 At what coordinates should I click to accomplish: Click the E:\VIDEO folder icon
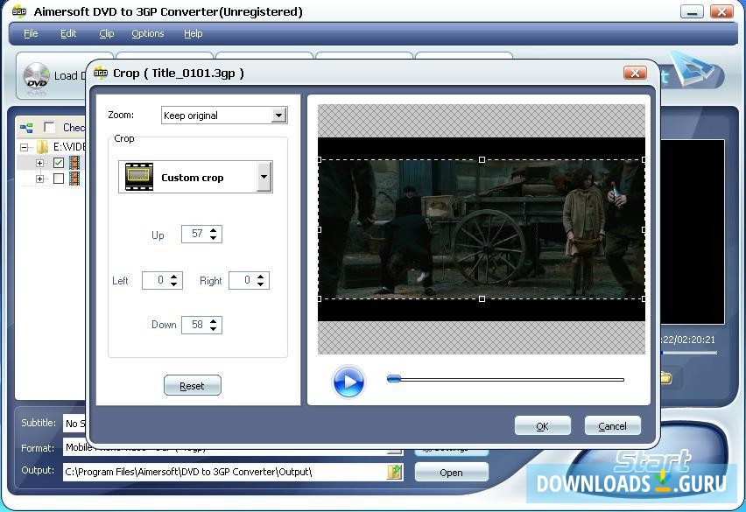coord(42,147)
